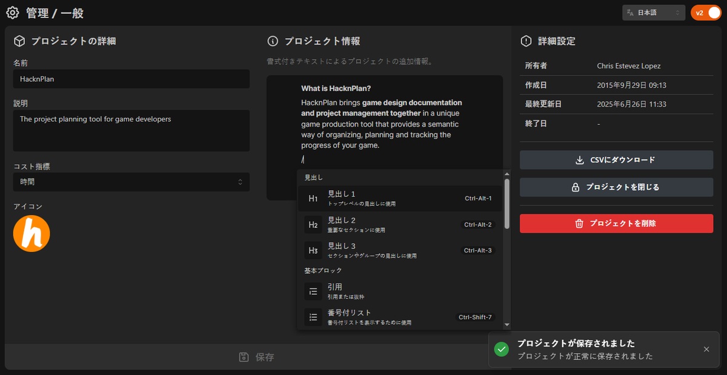The height and width of the screenshot is (375, 727).
Task: Toggle the v2 switch
Action: pos(706,13)
